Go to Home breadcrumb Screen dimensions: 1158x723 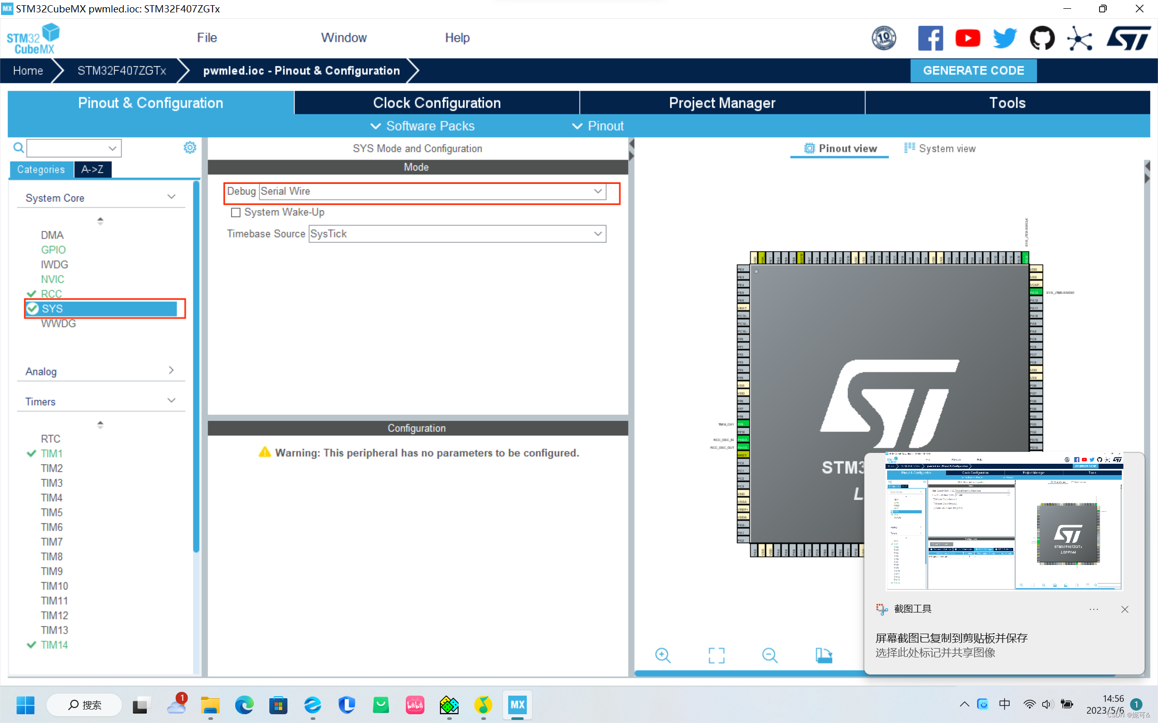coord(28,71)
